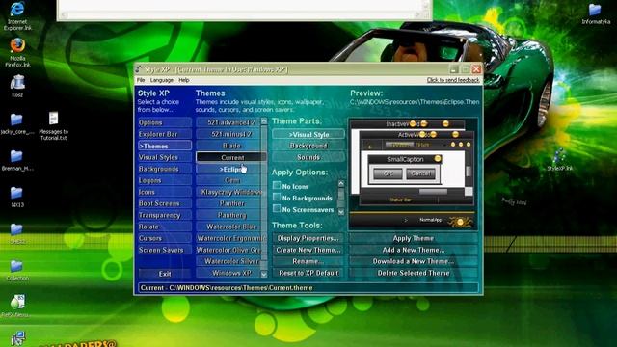This screenshot has width=617, height=347.
Task: Click Delete Selected Theme button
Action: tap(414, 273)
